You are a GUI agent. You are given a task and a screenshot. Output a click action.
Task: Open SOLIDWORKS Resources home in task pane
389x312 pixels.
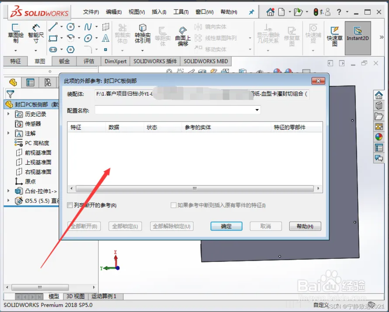tap(379, 95)
